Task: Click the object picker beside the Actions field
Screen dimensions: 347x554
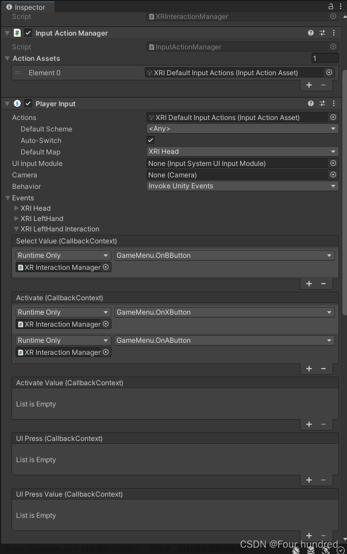Action: pos(331,117)
